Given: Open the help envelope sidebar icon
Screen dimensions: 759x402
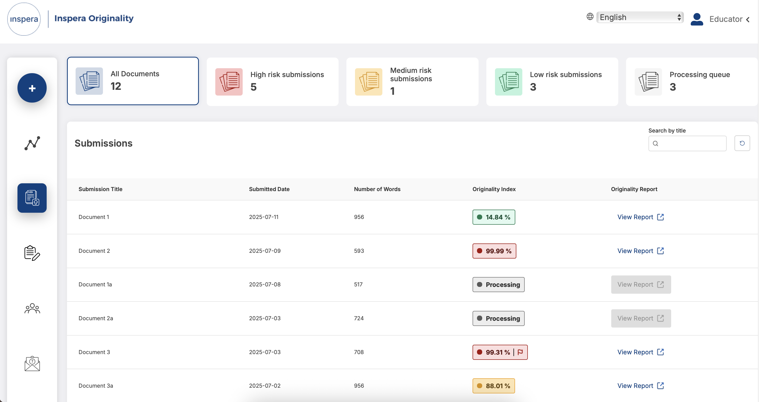Looking at the screenshot, I should [32, 363].
